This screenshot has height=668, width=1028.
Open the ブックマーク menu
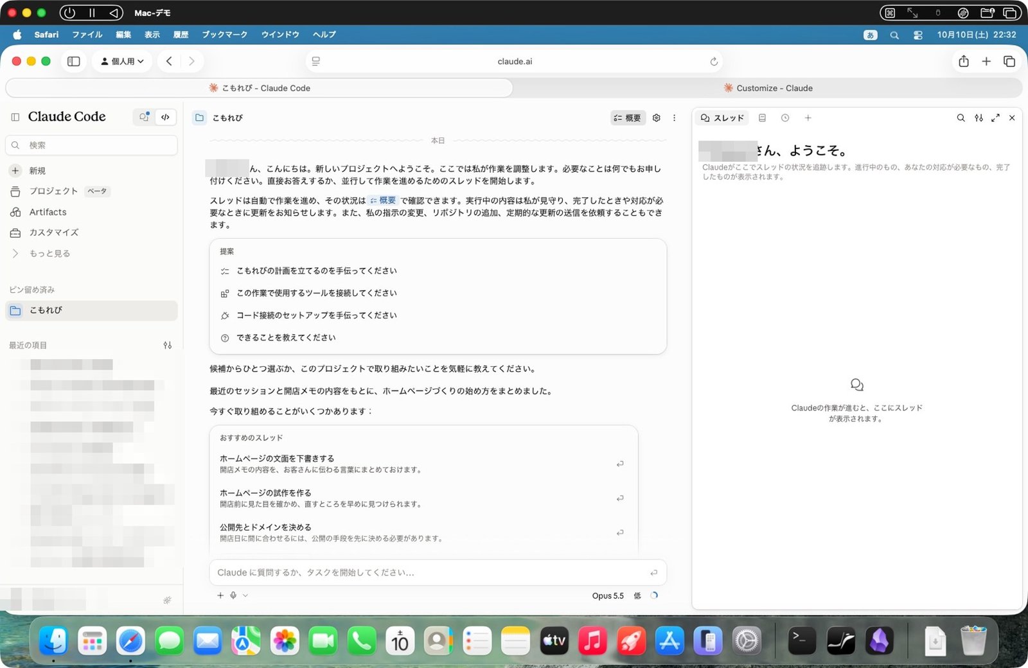224,35
